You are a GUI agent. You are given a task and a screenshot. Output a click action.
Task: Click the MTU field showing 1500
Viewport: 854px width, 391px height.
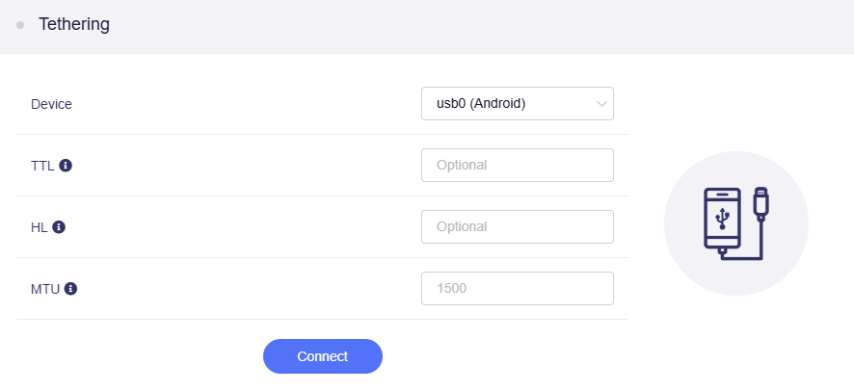pyautogui.click(x=518, y=288)
